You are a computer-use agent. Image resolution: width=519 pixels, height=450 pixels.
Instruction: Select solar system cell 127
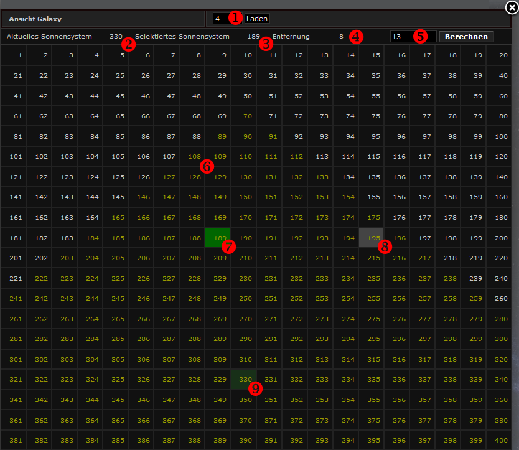tap(167, 177)
